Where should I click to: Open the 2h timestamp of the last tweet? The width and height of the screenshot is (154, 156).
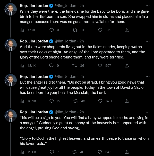[x=82, y=112]
